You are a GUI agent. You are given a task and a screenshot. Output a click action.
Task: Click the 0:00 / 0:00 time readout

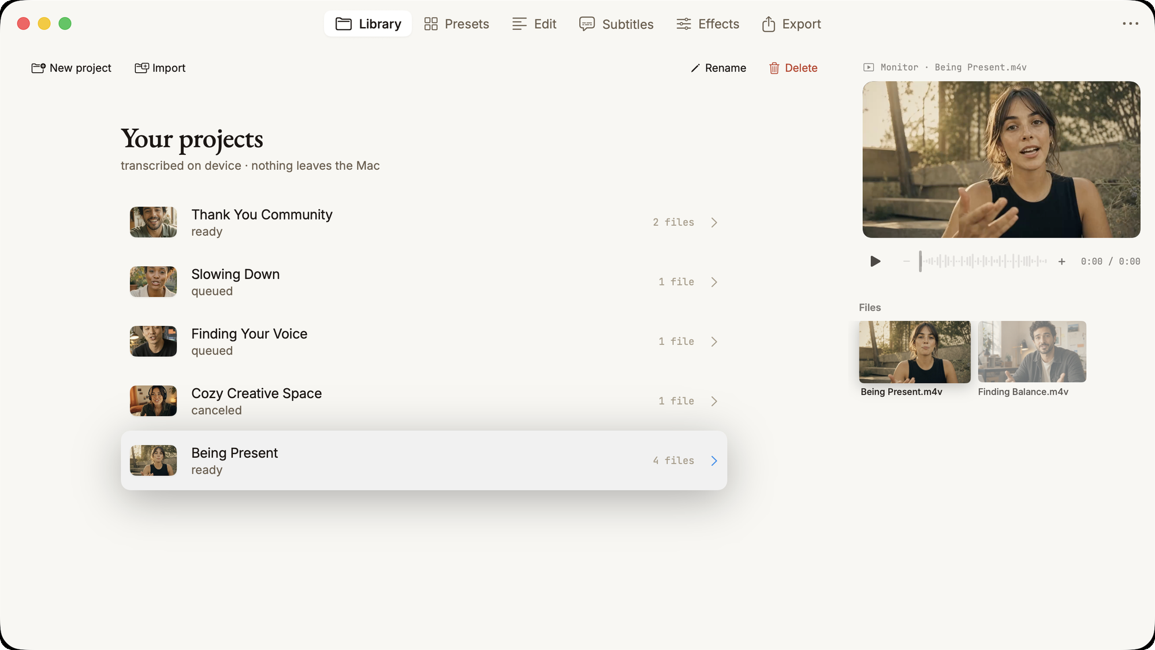[x=1111, y=262]
